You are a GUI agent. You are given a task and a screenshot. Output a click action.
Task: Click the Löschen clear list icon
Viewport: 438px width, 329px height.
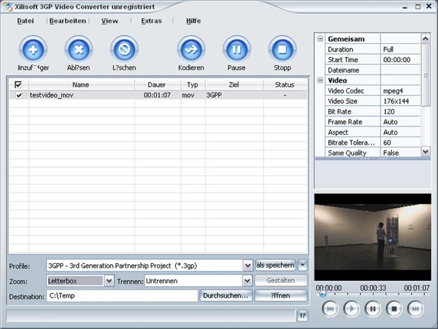124,49
